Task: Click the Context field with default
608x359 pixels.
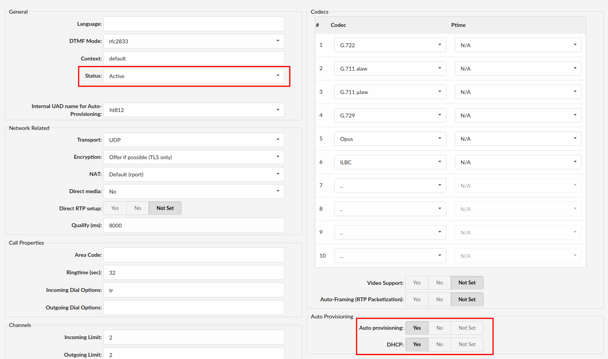Action: pos(194,59)
